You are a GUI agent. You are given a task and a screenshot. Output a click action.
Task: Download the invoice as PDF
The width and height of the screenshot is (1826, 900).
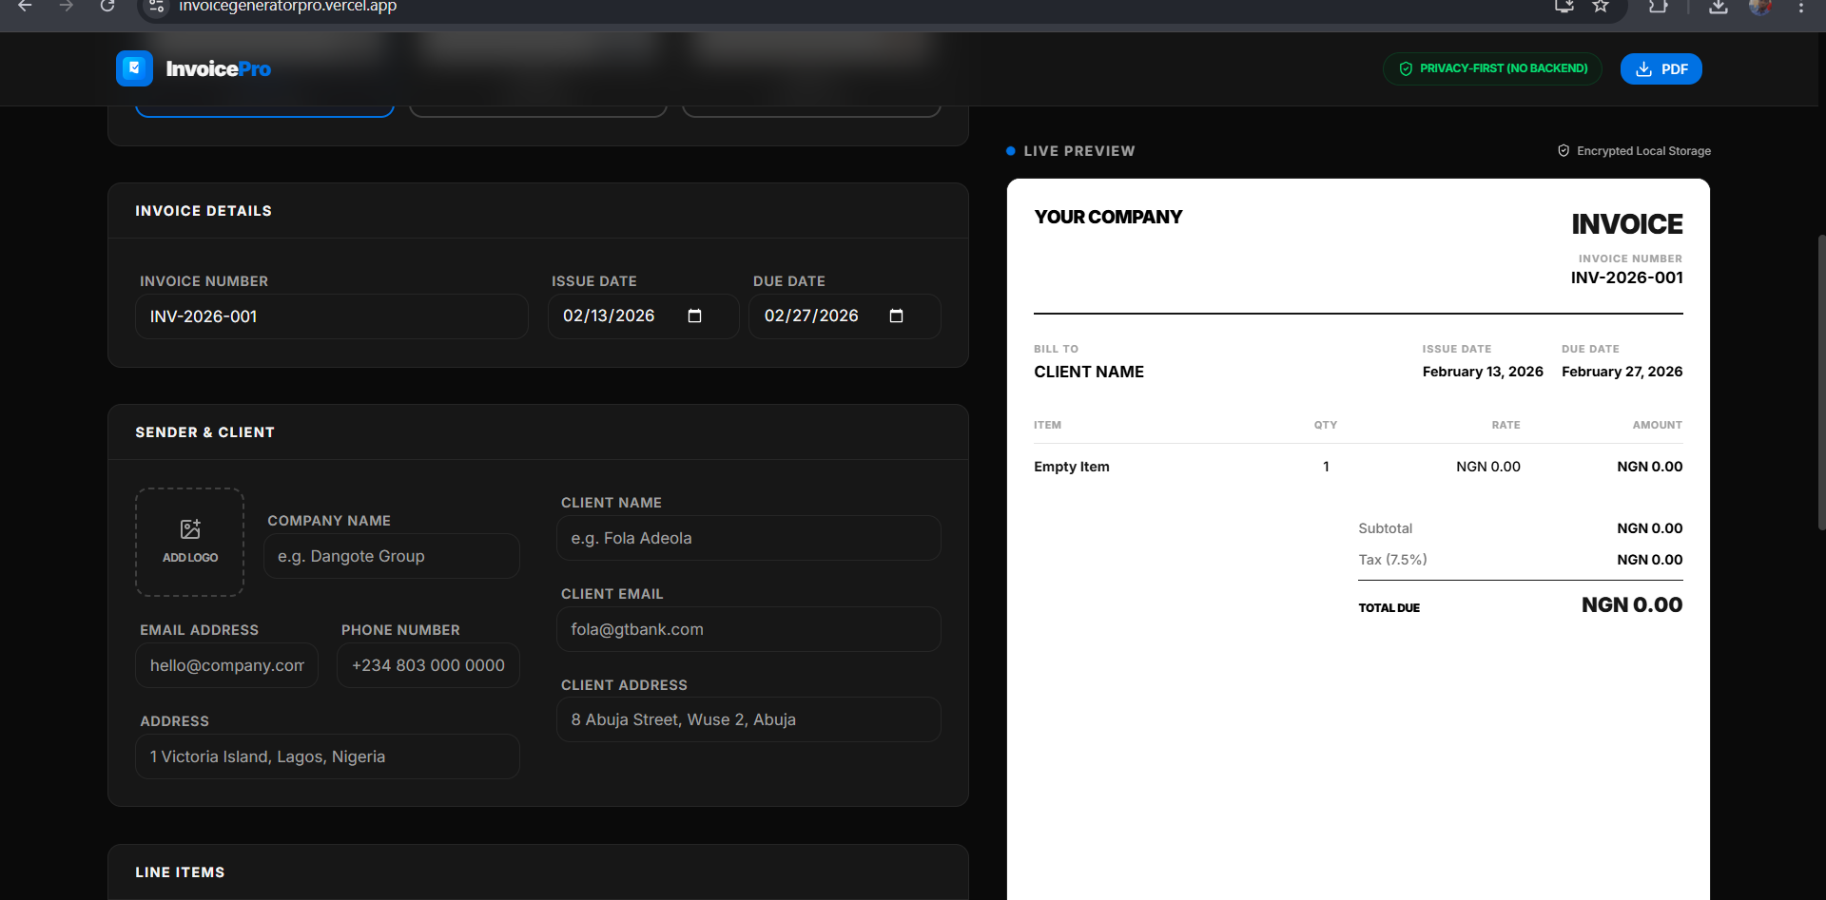1661,68
